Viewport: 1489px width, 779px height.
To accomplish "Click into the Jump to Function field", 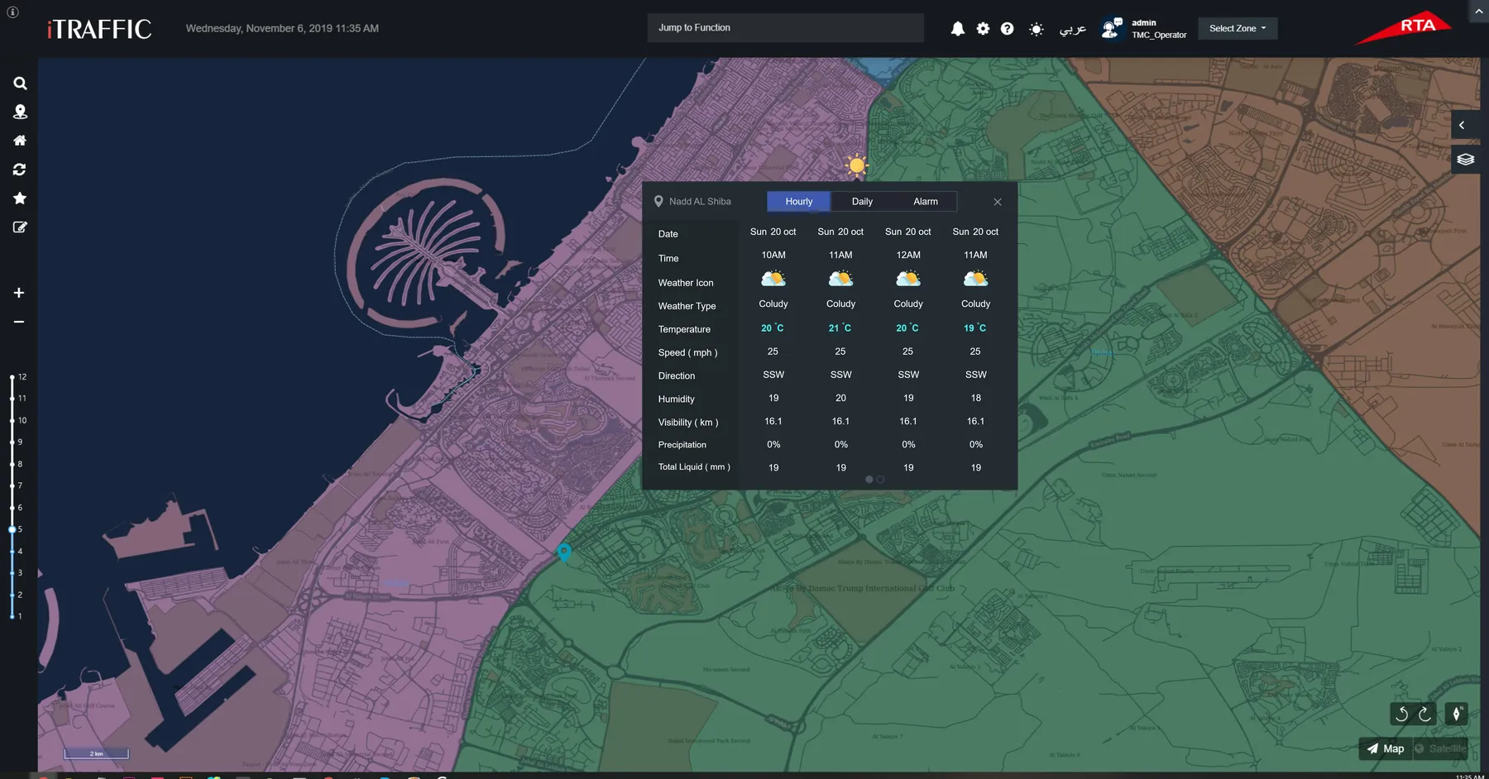I will pos(786,28).
